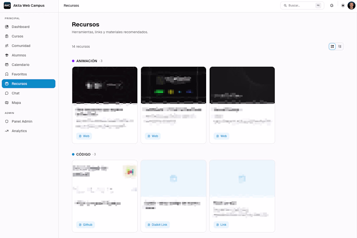Open the third Código card placeholder image
This screenshot has height=238, width=357.
(x=242, y=179)
